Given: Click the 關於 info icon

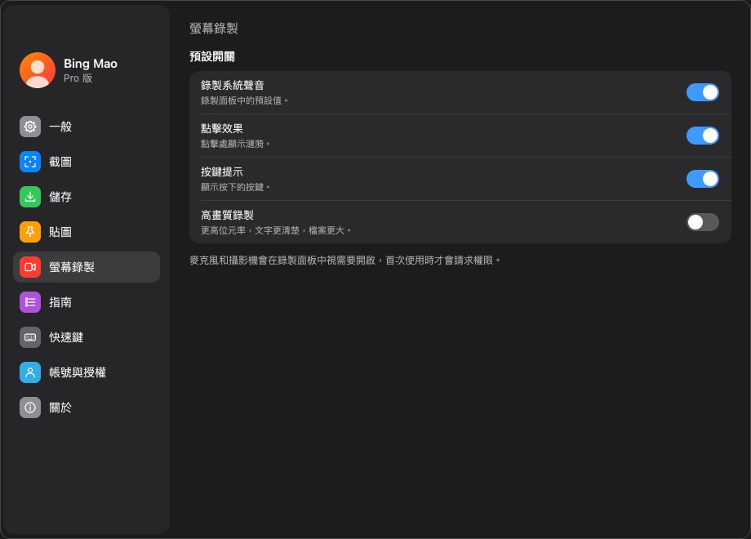Looking at the screenshot, I should click(30, 408).
